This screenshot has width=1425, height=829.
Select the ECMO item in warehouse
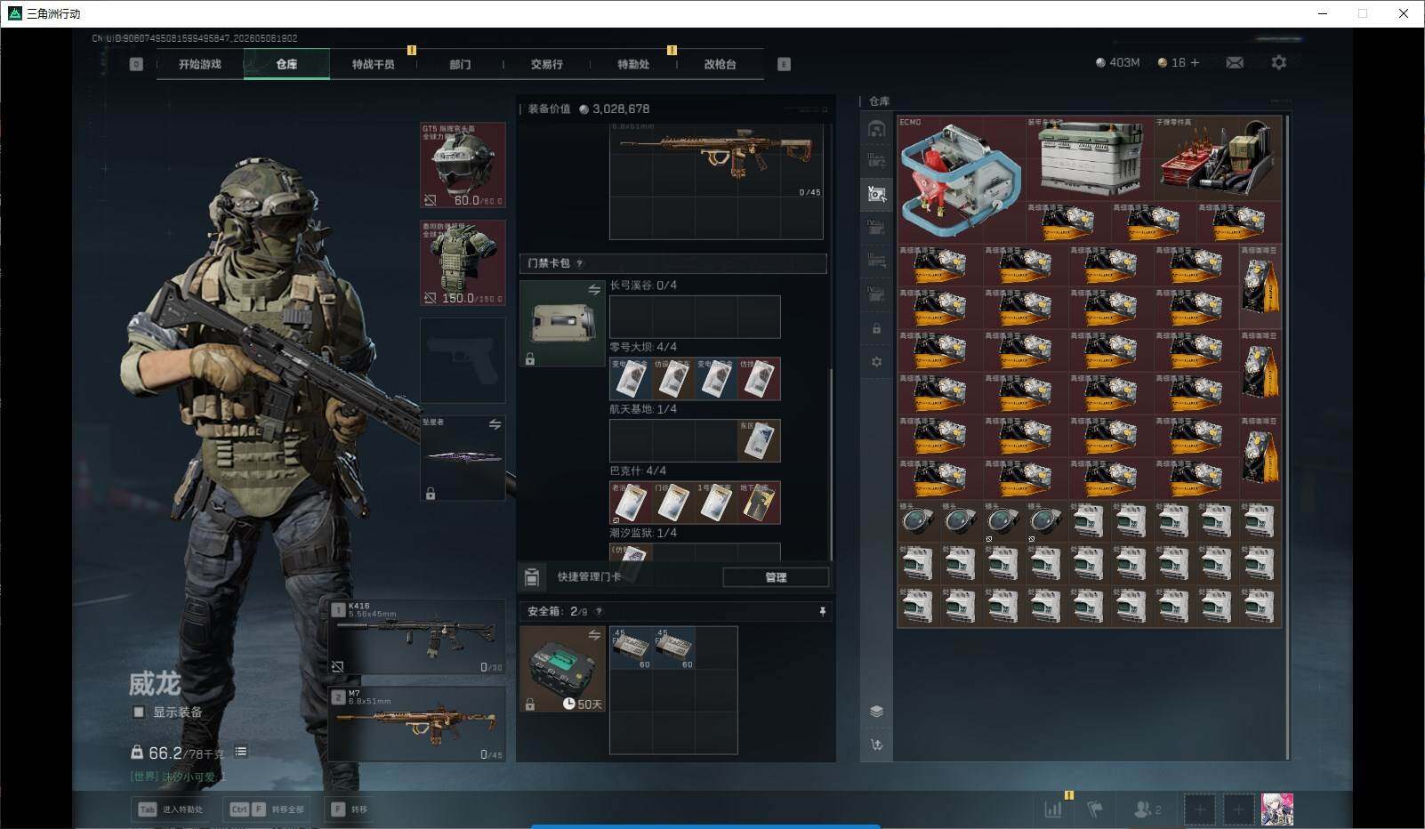962,179
